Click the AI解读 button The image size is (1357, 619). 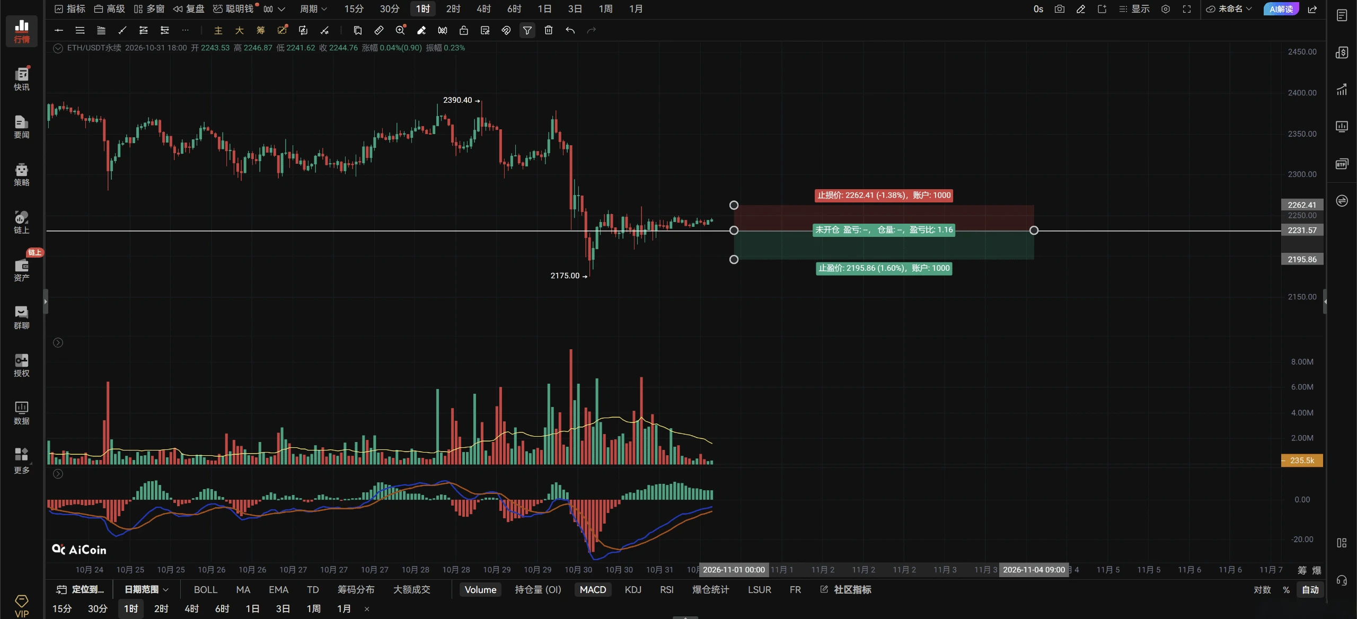click(x=1281, y=9)
